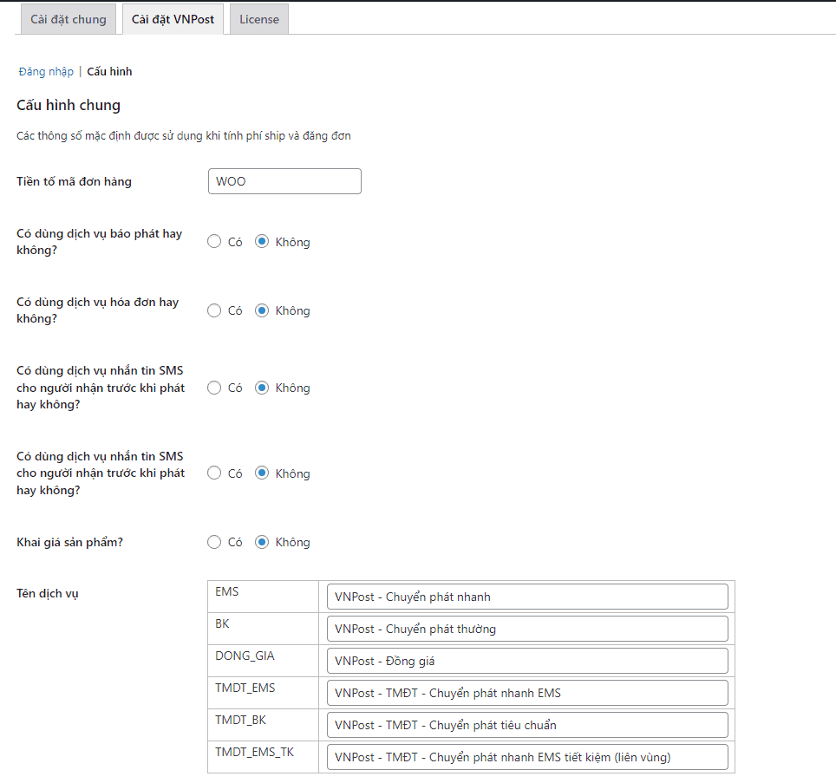Select the Cài đặt VNPost tab

pyautogui.click(x=173, y=19)
